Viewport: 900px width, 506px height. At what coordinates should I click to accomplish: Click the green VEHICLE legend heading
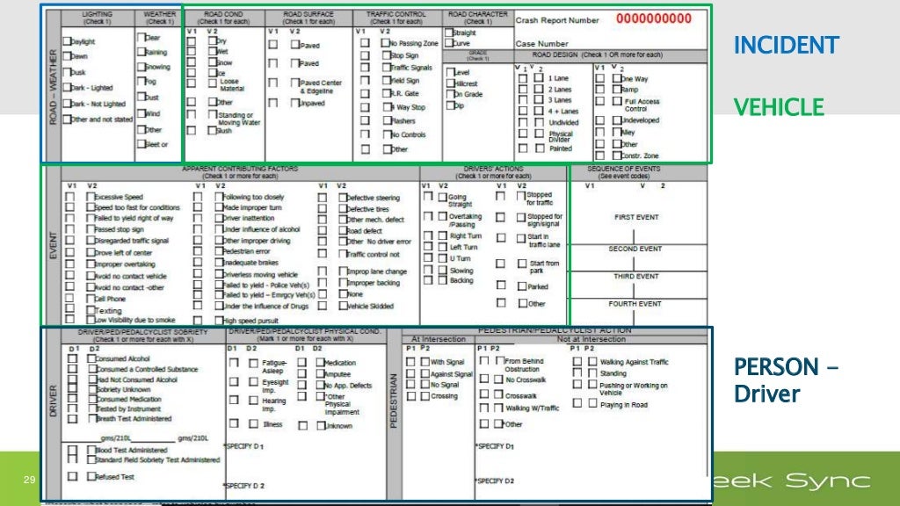779,107
